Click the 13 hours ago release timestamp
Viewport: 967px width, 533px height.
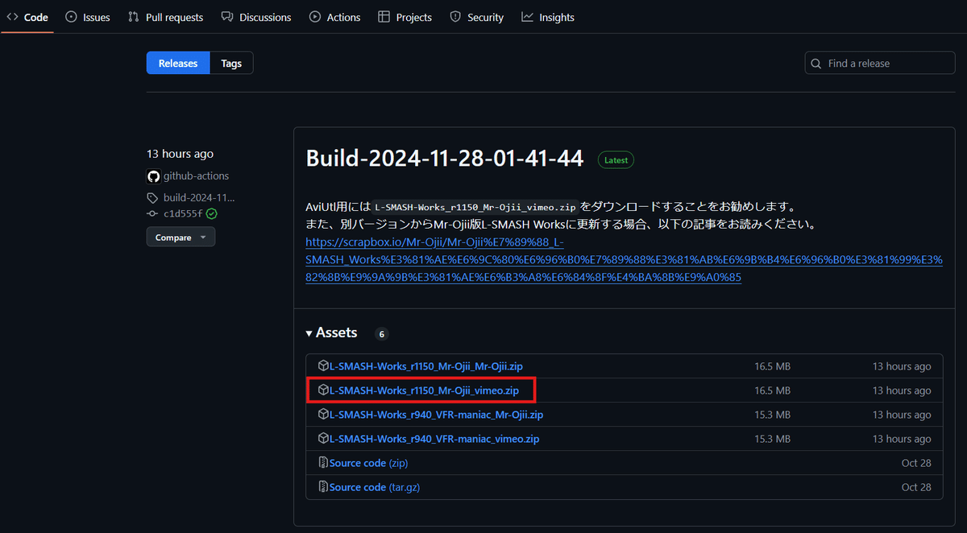coord(180,154)
